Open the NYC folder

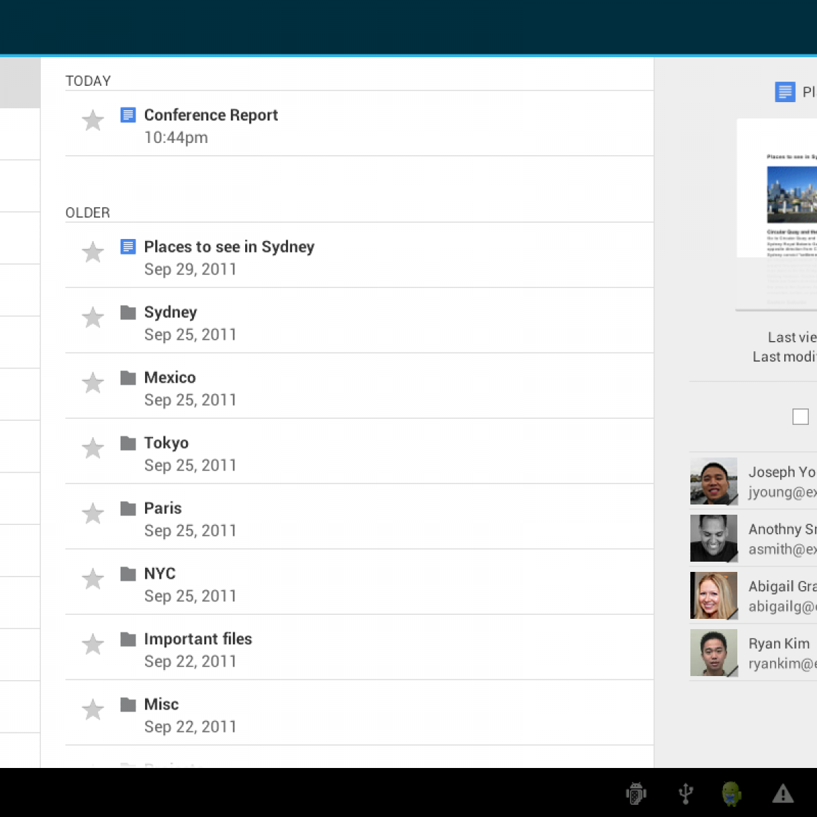[x=159, y=574]
